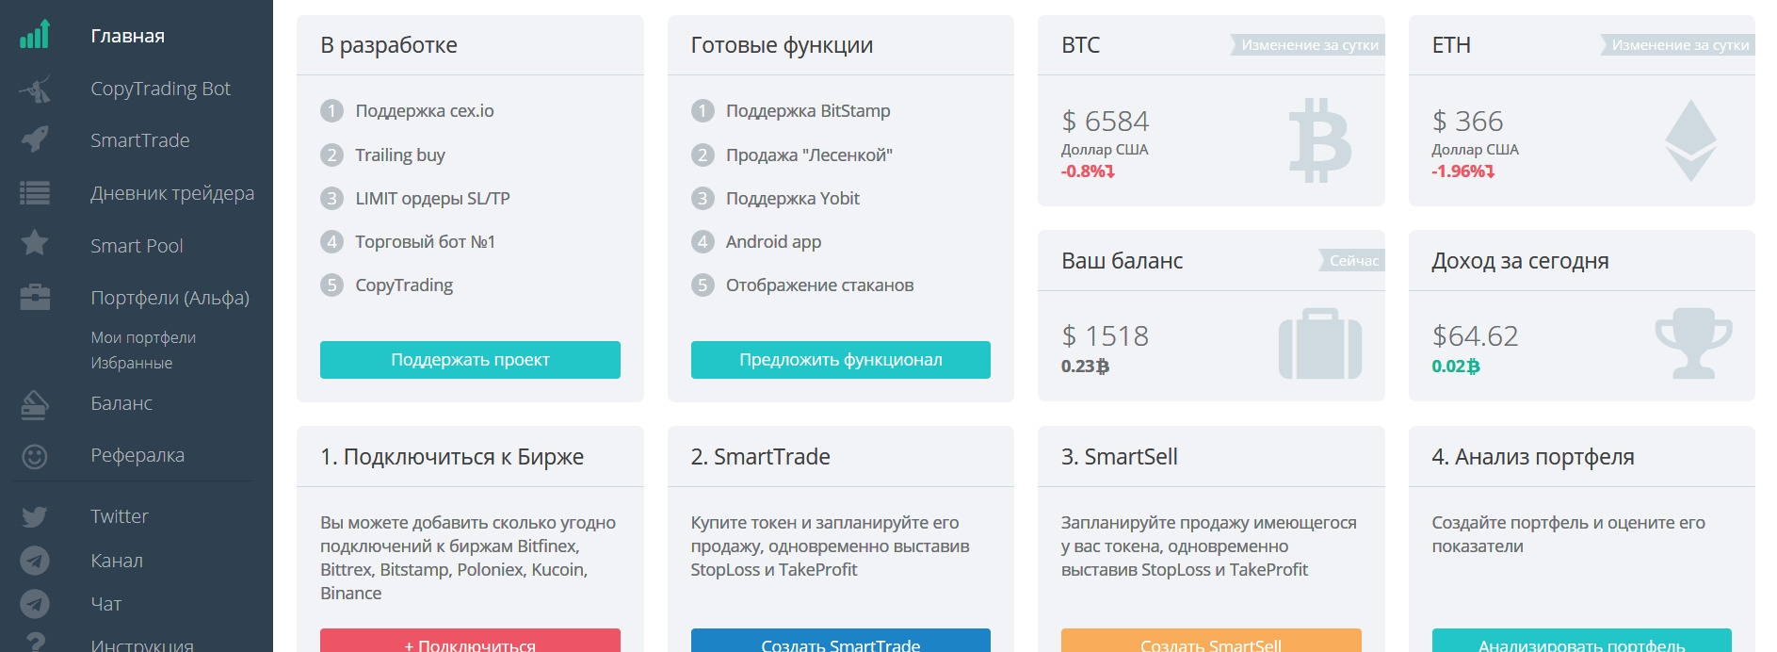Click the portfolios briefcase icon in sidebar
Viewport: 1777px width, 652px height.
[35, 297]
